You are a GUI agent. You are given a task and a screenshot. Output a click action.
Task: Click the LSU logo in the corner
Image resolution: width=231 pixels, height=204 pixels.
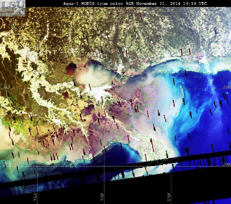click(x=13, y=8)
